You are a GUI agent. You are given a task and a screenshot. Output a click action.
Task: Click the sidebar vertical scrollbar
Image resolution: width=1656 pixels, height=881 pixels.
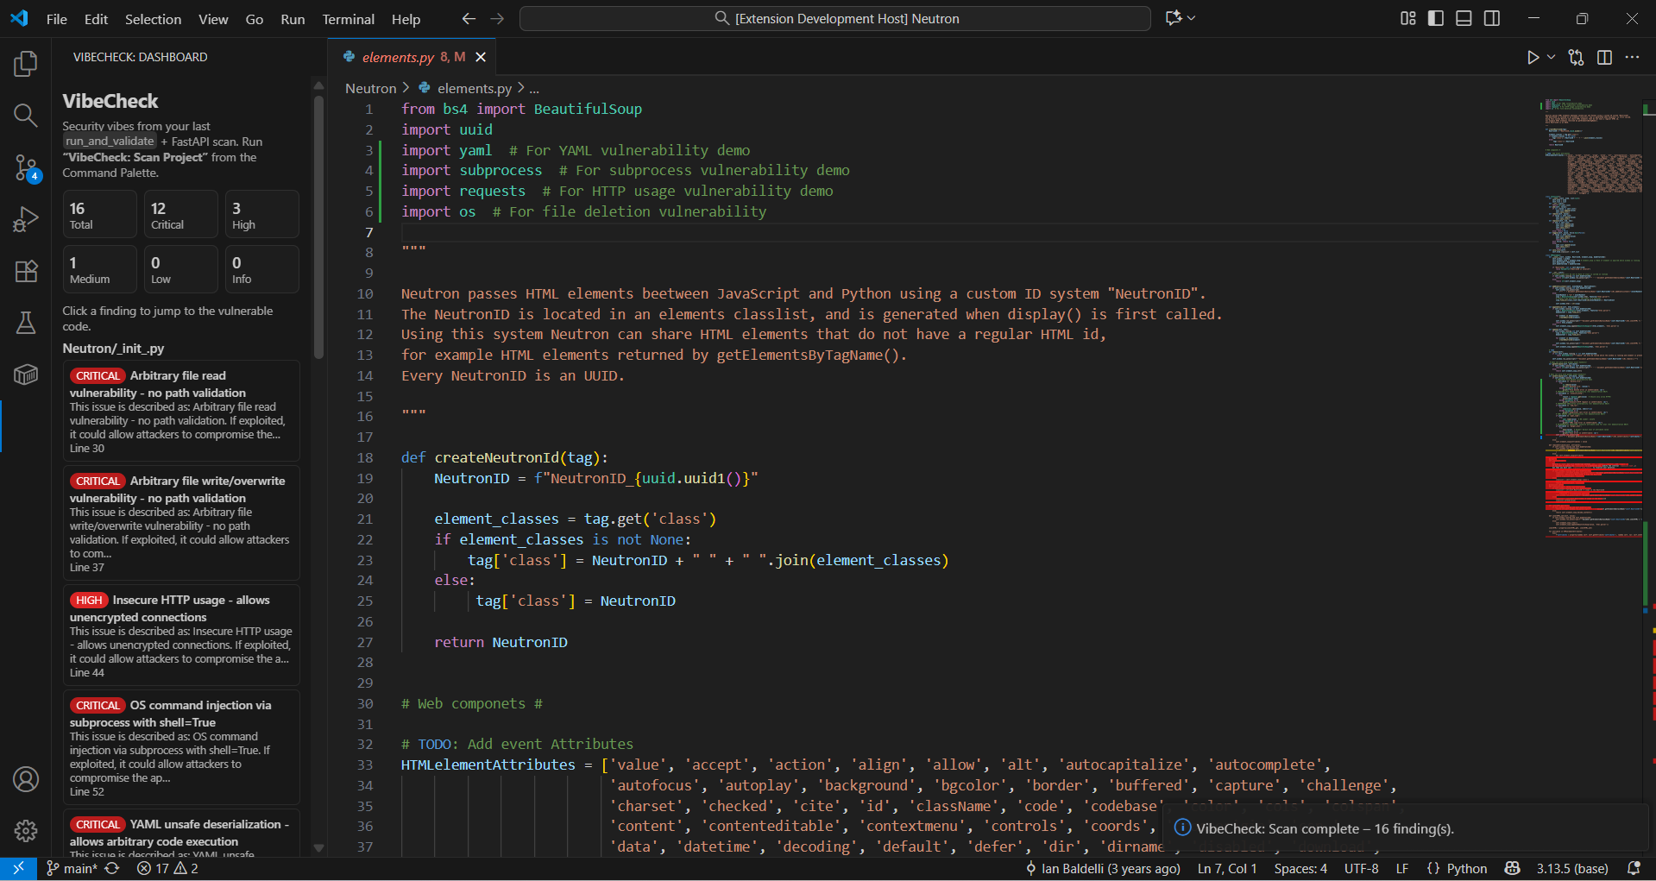click(318, 229)
